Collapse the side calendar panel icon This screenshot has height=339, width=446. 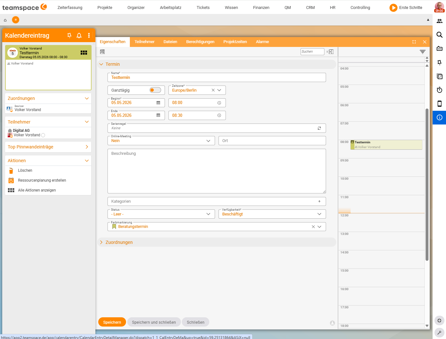tap(331, 52)
